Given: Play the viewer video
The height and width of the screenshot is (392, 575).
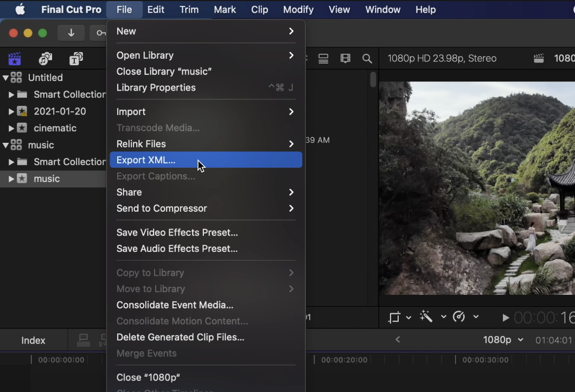Looking at the screenshot, I should pos(506,318).
